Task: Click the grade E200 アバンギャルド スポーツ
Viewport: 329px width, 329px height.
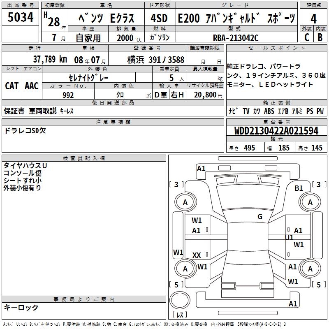Action: [236, 18]
